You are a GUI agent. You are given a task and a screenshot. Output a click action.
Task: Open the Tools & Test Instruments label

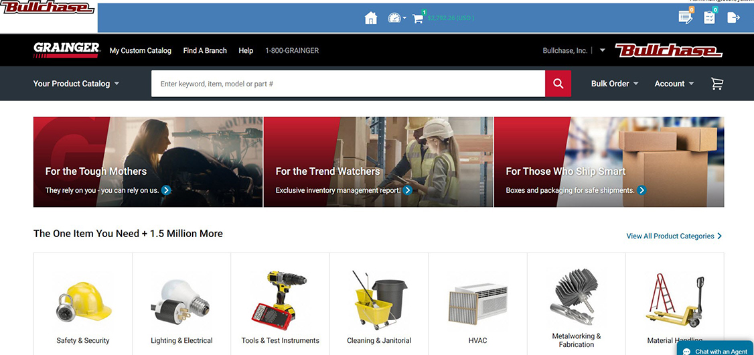pyautogui.click(x=281, y=340)
